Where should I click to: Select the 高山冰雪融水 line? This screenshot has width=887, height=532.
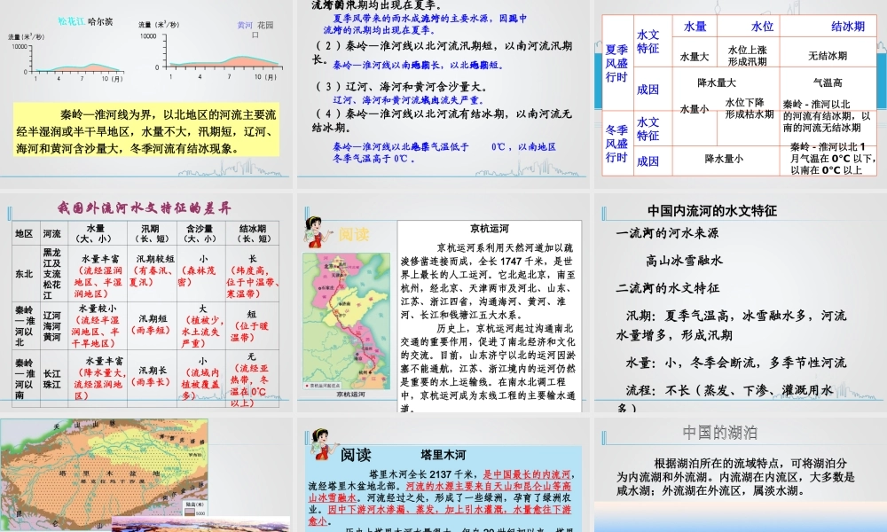click(685, 261)
